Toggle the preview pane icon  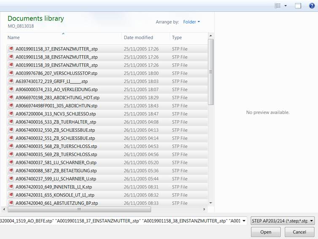coord(298,6)
